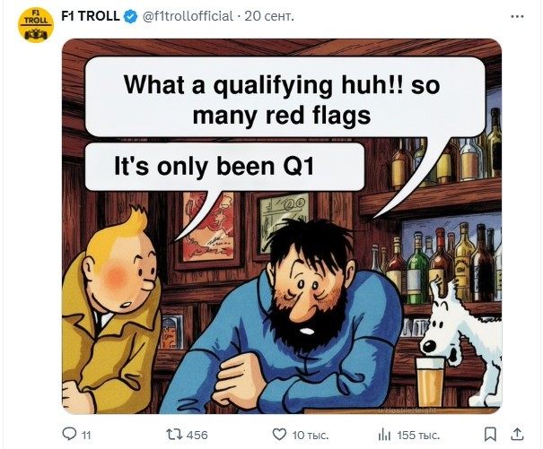Open the three-dot more options menu
Image resolution: width=543 pixels, height=449 pixels.
tap(517, 16)
